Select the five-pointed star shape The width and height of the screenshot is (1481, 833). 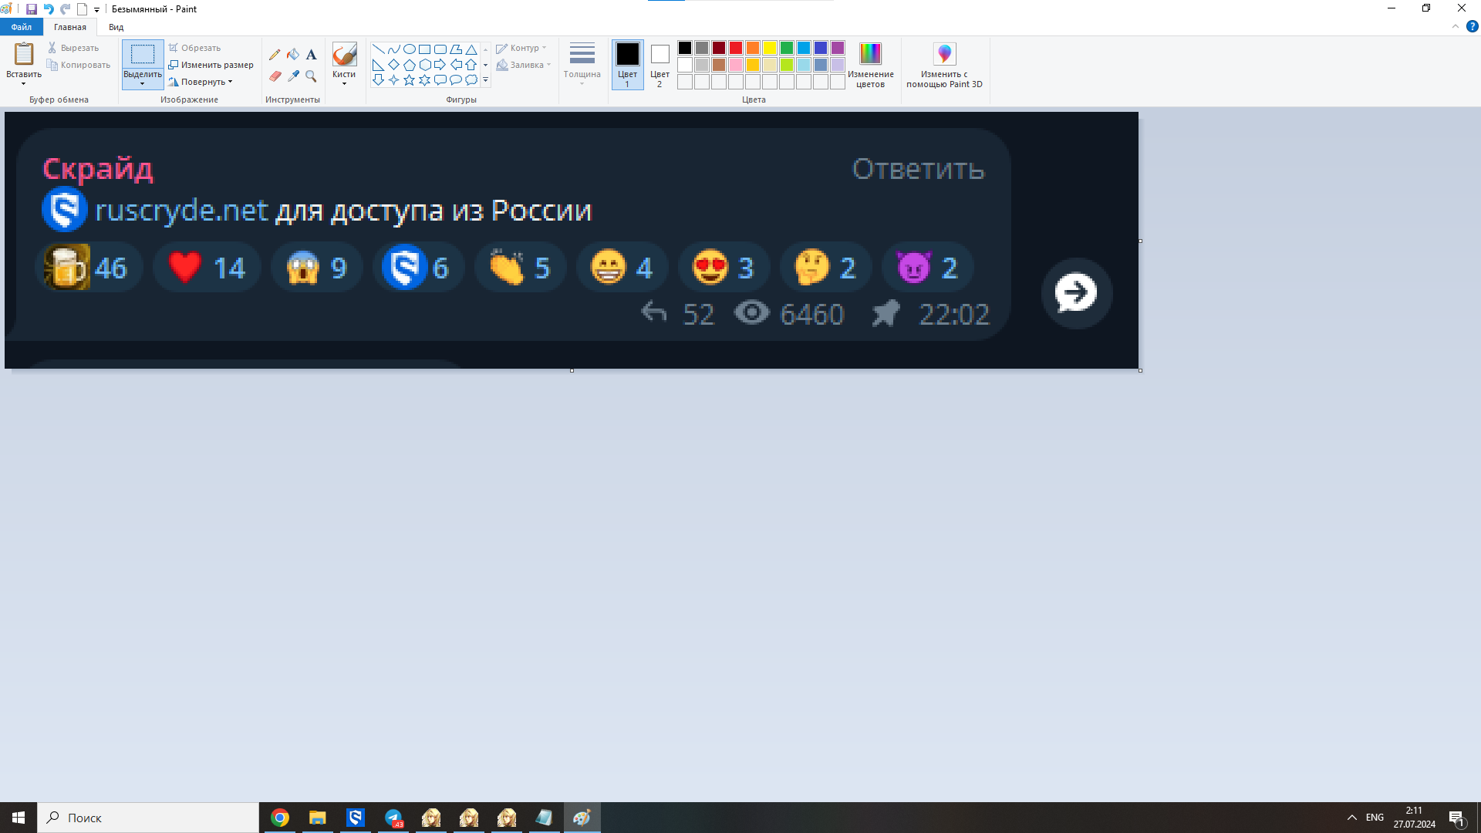409,79
